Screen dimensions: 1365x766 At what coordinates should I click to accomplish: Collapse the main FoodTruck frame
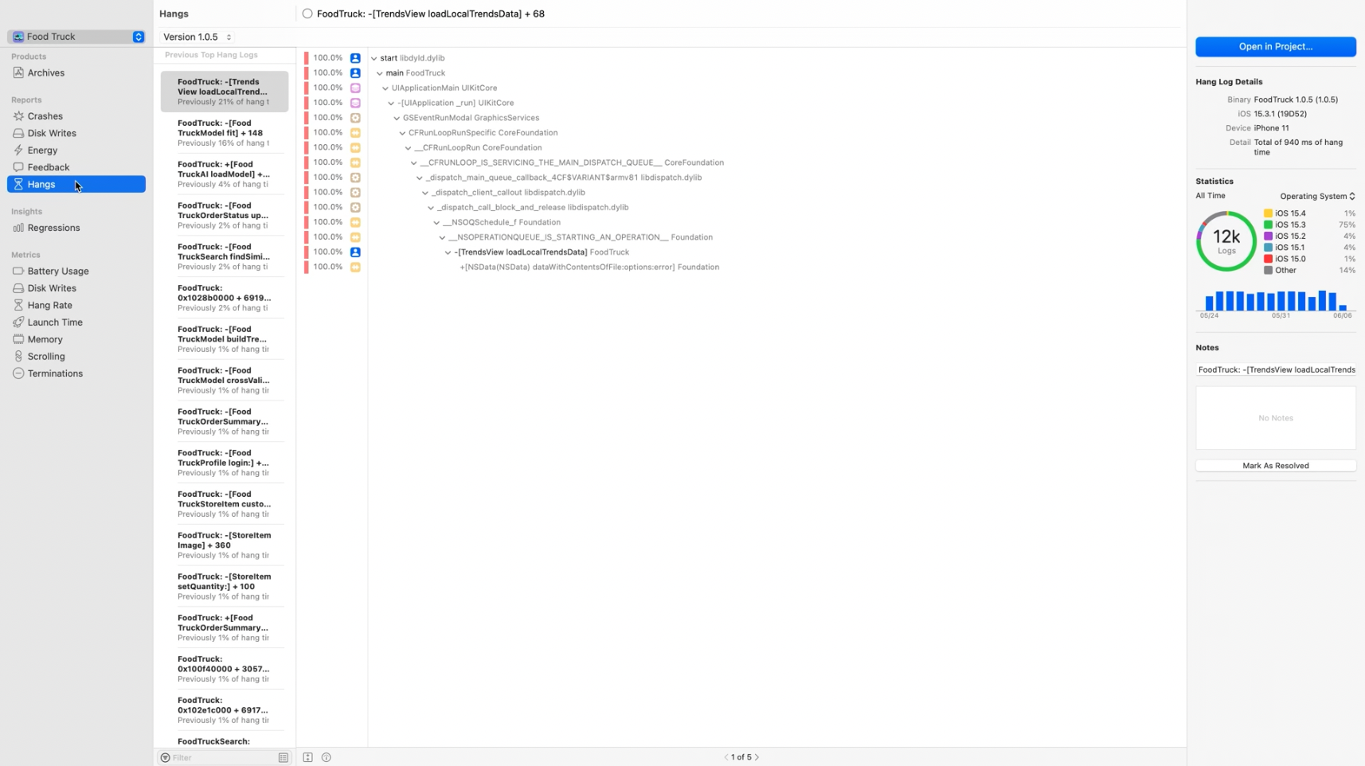[x=380, y=73]
